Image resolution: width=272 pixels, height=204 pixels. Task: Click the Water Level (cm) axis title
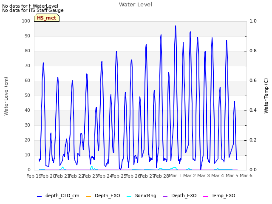point(6,96)
